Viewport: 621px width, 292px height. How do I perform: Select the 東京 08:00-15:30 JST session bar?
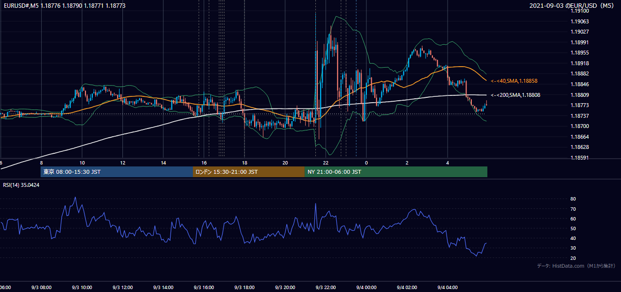[117, 172]
